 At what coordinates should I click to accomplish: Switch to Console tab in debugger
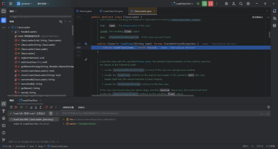pos(81,107)
